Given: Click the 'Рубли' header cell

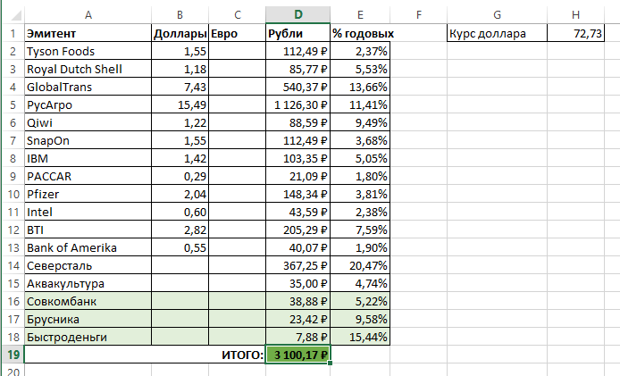Looking at the screenshot, I should pos(298,33).
